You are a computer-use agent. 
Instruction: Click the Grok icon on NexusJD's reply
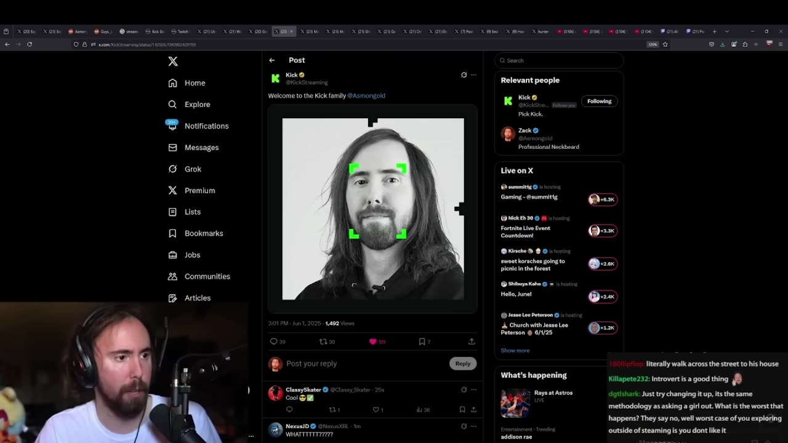(464, 426)
